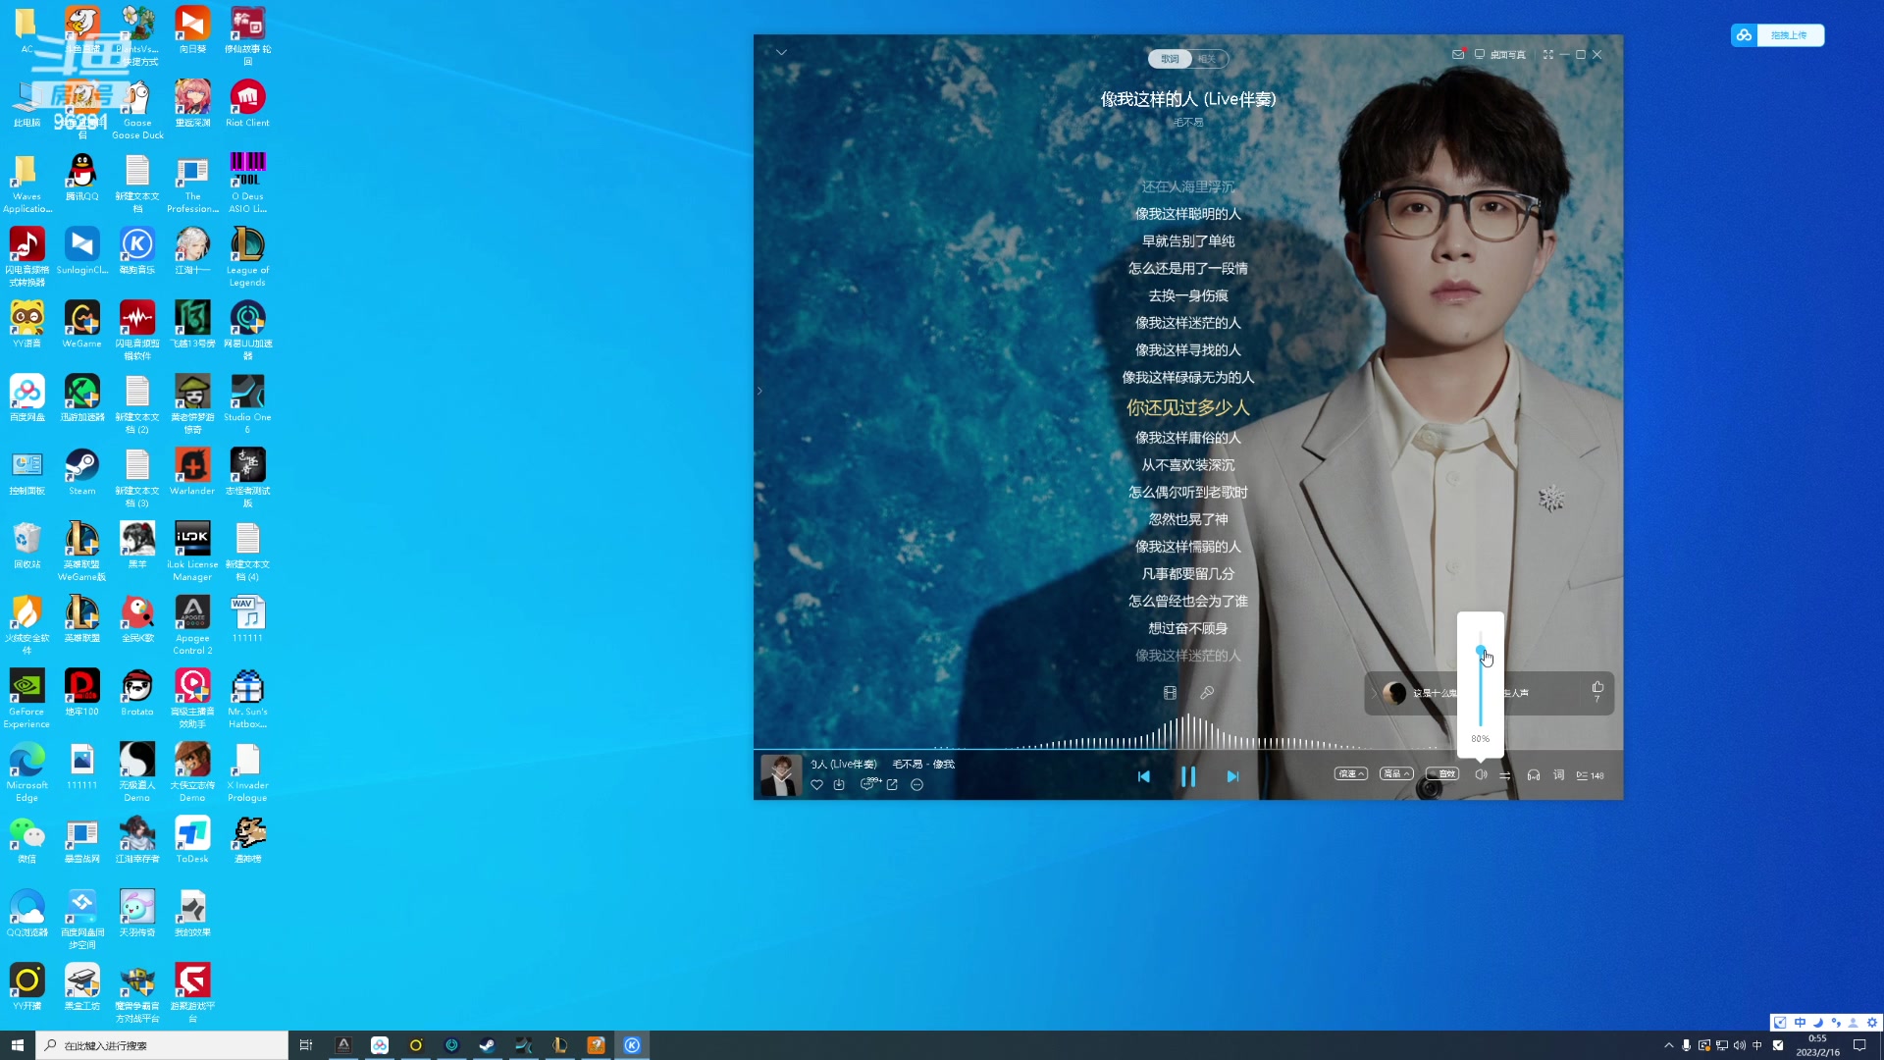The image size is (1884, 1060).
Task: Toggle desktop lyrics with the 词 button
Action: tap(1558, 775)
